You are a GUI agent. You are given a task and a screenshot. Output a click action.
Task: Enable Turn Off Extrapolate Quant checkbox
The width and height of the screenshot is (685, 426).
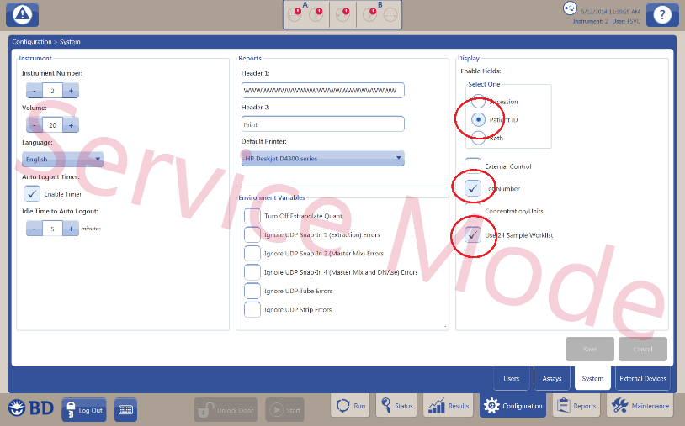tap(252, 216)
